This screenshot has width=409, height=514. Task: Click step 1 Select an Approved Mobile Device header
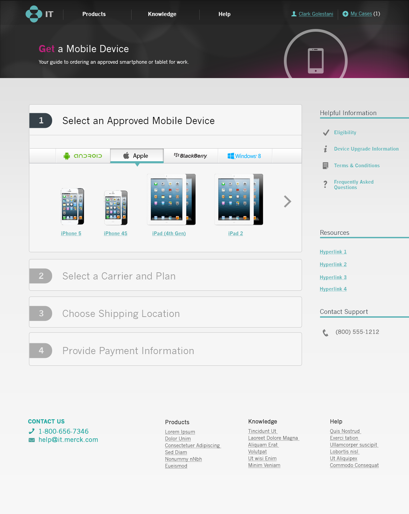(x=165, y=120)
